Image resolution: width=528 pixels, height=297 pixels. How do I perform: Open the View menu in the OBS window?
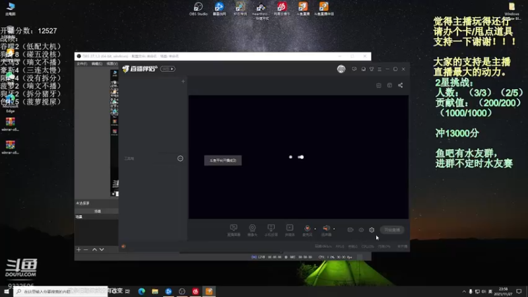click(x=112, y=63)
